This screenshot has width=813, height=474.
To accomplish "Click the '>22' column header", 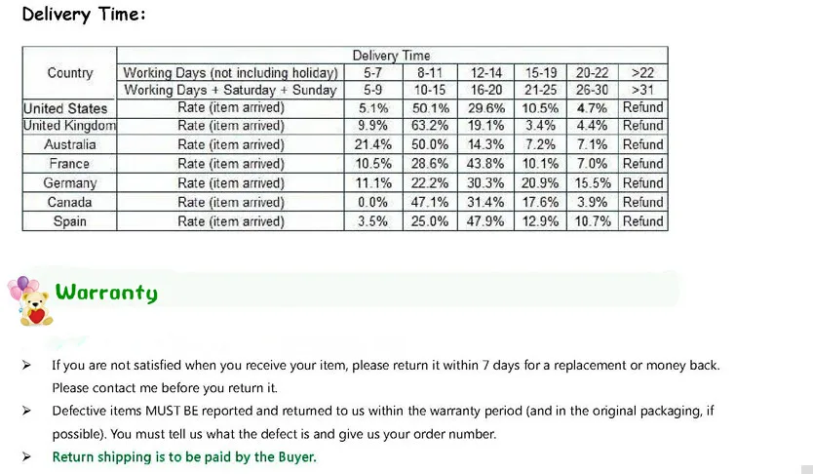I will pyautogui.click(x=643, y=73).
